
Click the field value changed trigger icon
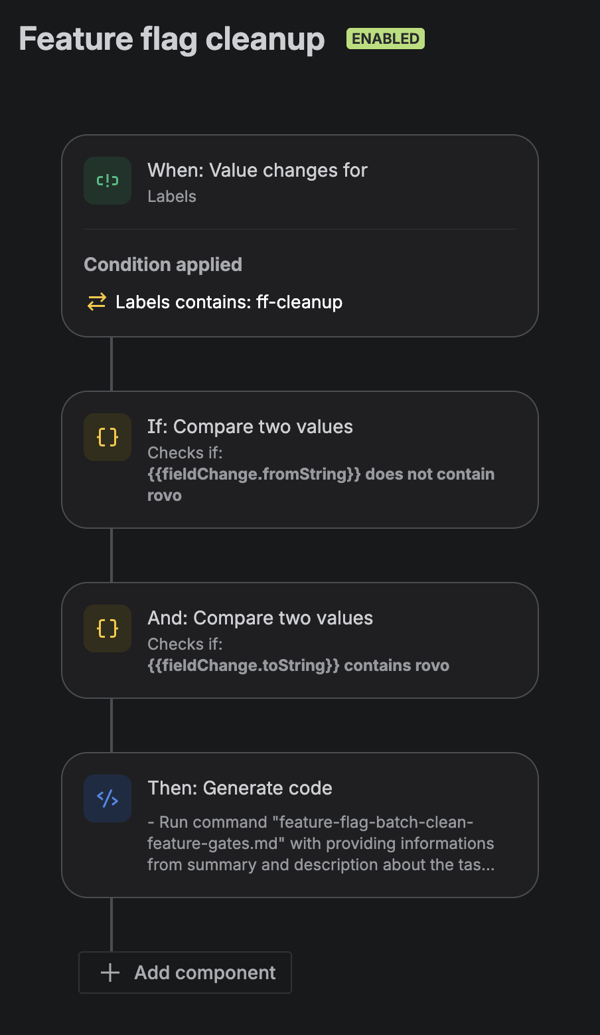pos(108,181)
